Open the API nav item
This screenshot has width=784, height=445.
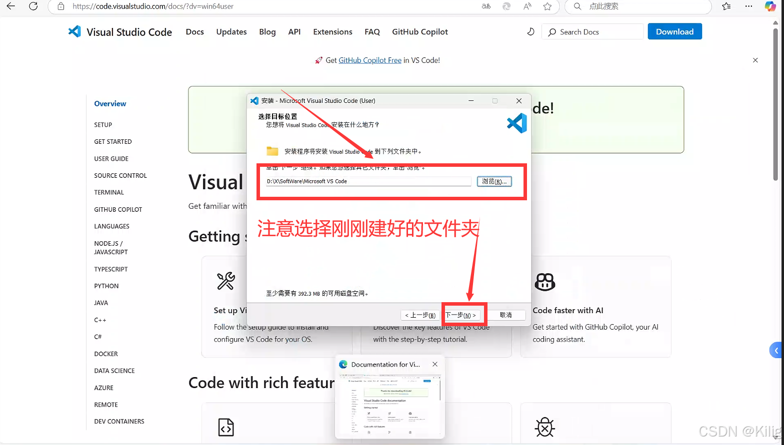point(294,31)
